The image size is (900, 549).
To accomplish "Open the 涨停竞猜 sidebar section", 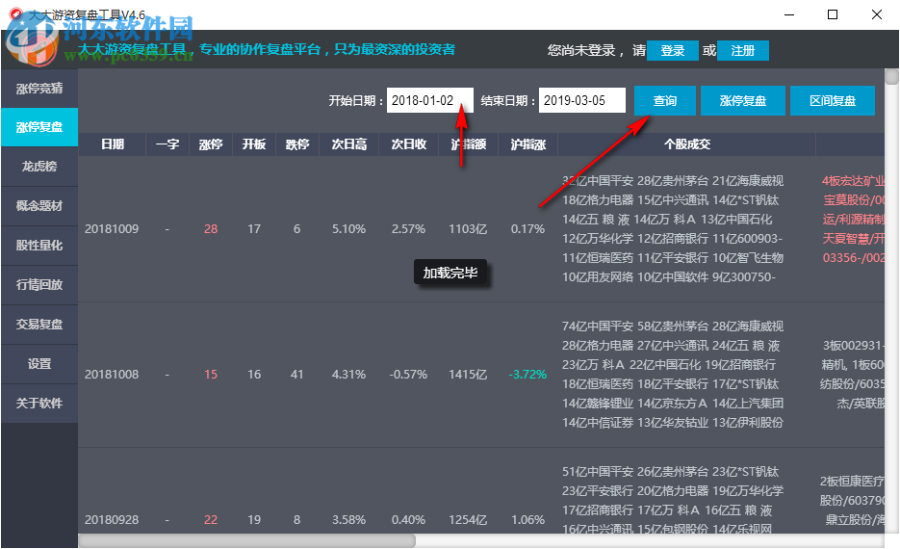I will 39,89.
